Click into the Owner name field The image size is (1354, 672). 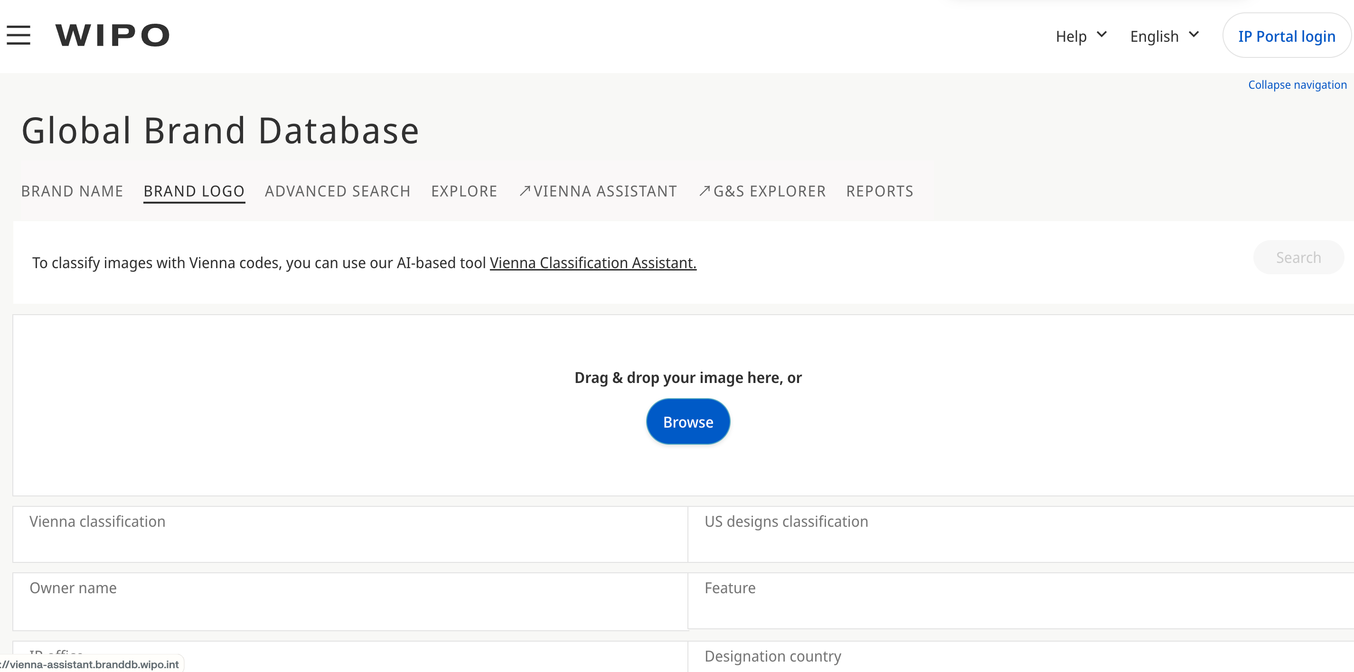pyautogui.click(x=350, y=602)
